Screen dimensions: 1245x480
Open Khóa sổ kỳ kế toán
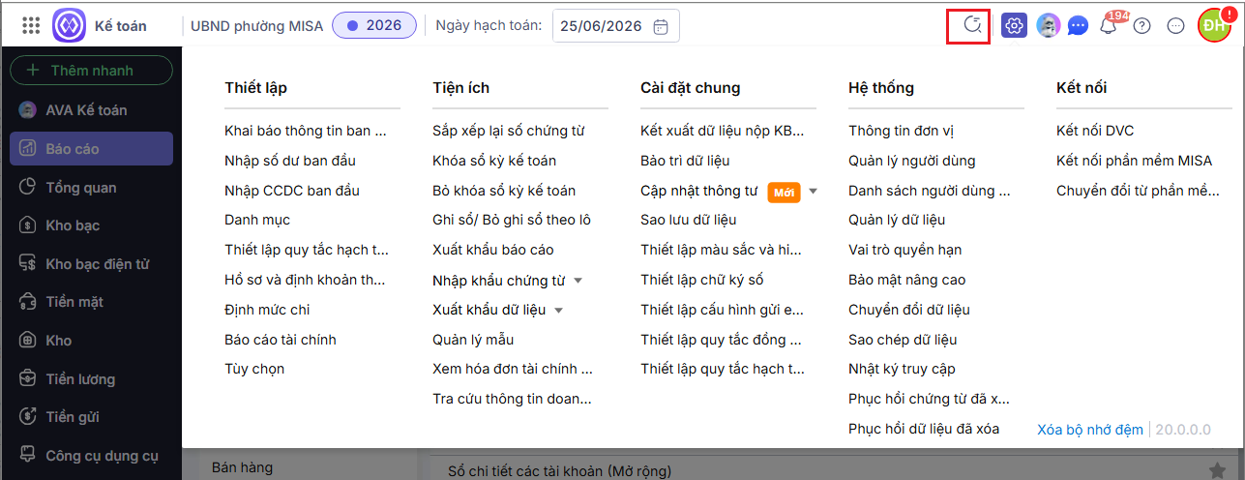pos(494,161)
